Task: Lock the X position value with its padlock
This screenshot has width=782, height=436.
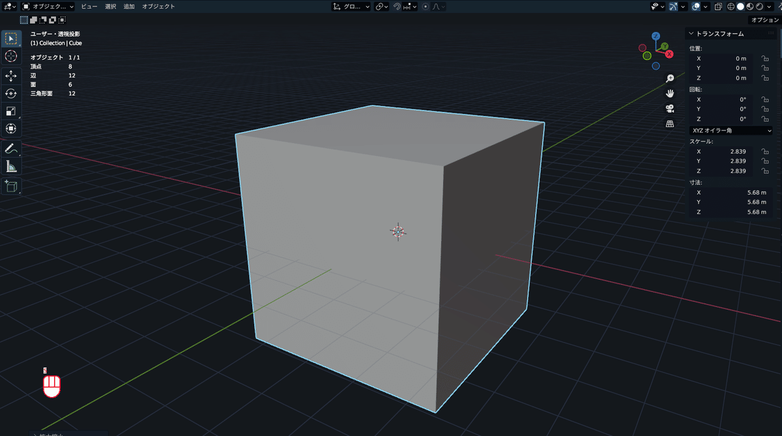Action: click(x=764, y=58)
